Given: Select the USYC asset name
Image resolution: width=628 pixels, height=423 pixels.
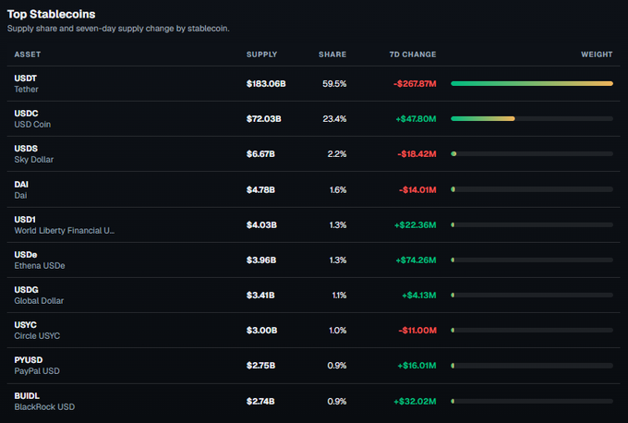Looking at the screenshot, I should point(26,325).
